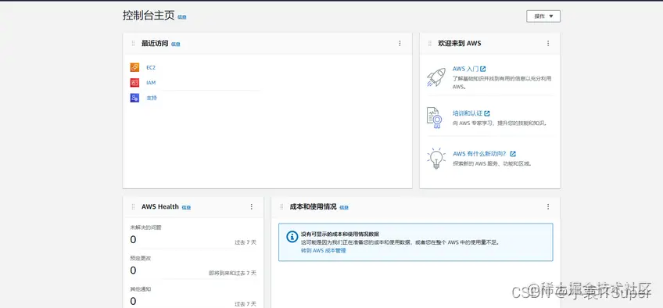Click the 预定更改 label
Image resolution: width=663 pixels, height=308 pixels.
click(x=141, y=258)
